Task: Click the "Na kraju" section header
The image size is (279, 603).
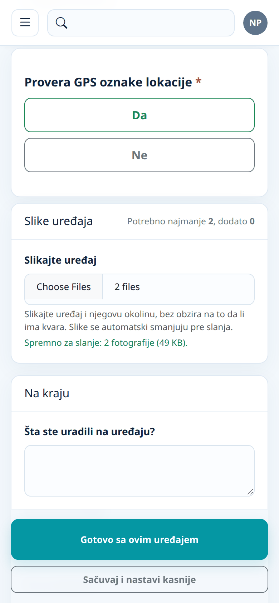Action: [x=47, y=393]
